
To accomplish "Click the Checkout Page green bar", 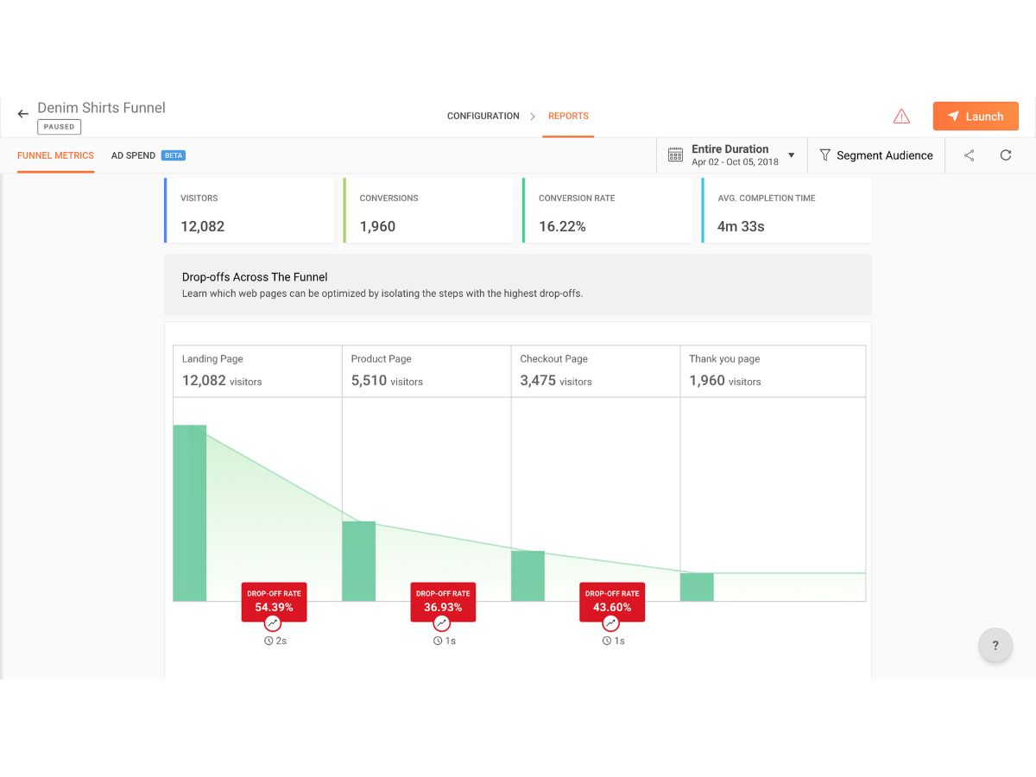I will [x=528, y=576].
